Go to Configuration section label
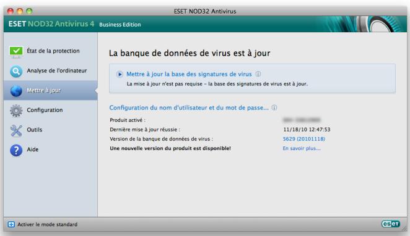Screen dimensions: 410x236 45,110
